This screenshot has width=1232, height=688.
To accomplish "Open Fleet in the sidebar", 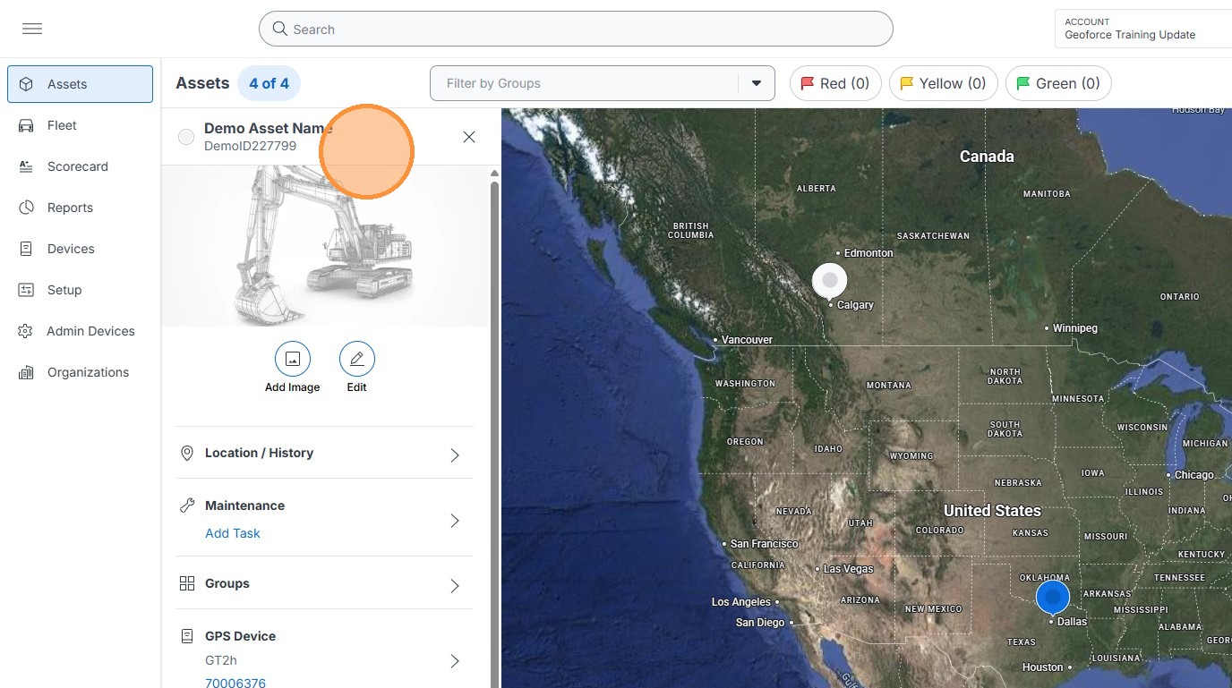I will click(80, 125).
